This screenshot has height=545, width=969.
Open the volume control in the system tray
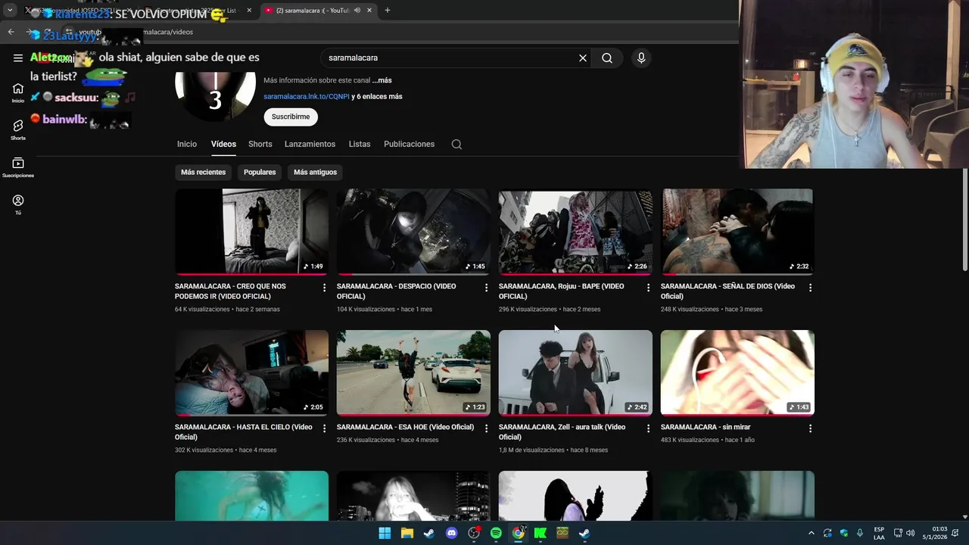click(910, 533)
